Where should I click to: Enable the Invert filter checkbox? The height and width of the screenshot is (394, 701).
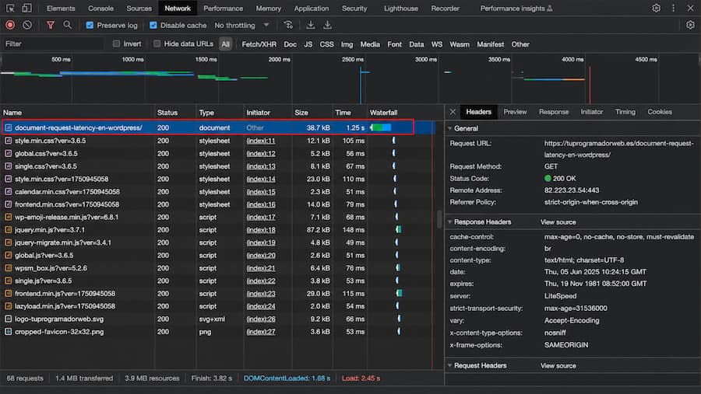pos(116,44)
